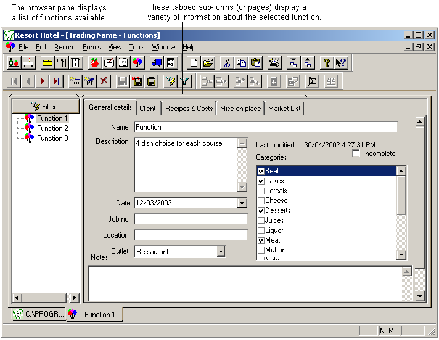Click the bottle and apple toolbar icon

coord(14,62)
